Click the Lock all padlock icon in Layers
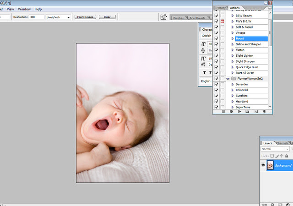 pyautogui.click(x=288, y=156)
